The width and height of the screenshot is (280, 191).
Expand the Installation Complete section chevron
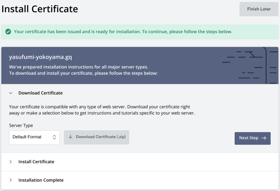[11, 180]
